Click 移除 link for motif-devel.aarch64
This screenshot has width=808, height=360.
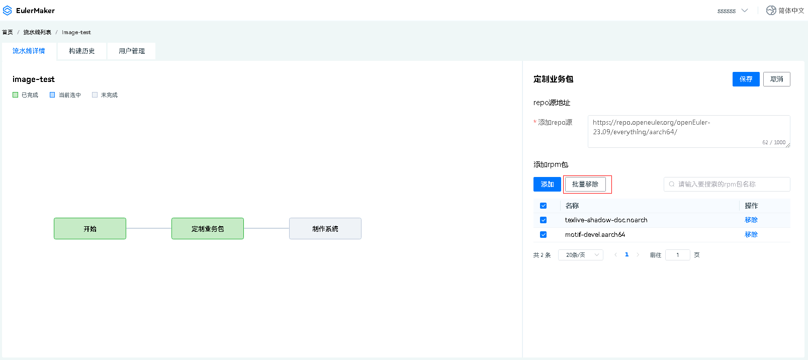[751, 235]
